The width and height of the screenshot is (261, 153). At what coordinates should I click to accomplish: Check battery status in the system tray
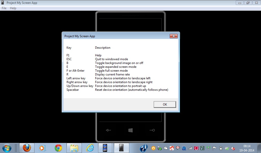pyautogui.click(x=220, y=148)
